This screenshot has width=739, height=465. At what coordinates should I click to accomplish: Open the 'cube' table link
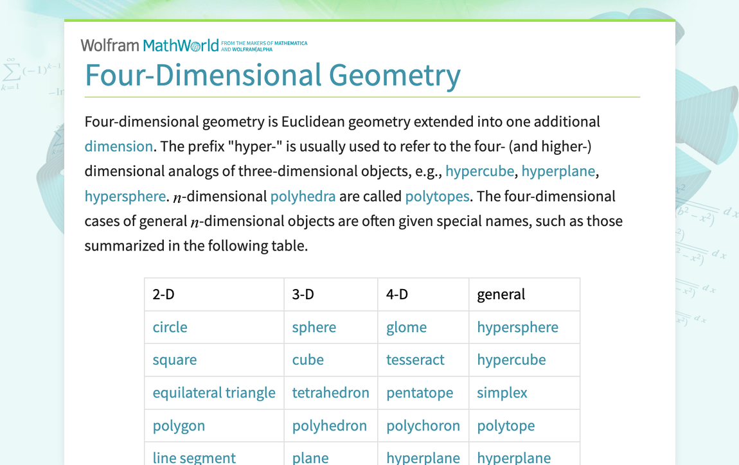[308, 360]
